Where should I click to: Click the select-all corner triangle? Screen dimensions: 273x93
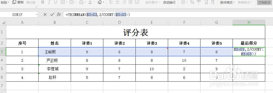[3, 22]
